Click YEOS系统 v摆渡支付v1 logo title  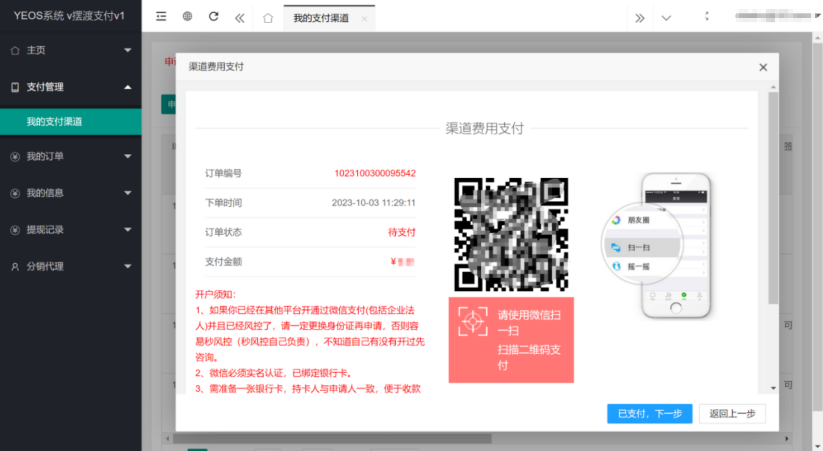click(x=69, y=16)
